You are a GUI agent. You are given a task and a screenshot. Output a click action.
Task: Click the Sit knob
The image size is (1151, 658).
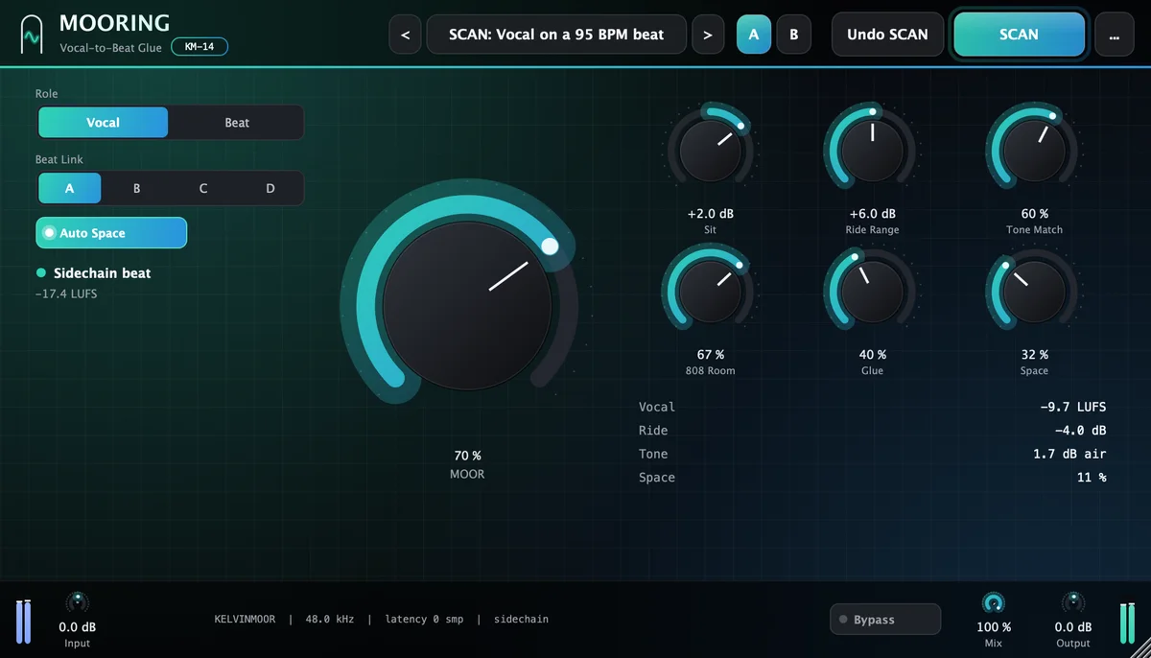[x=711, y=150]
